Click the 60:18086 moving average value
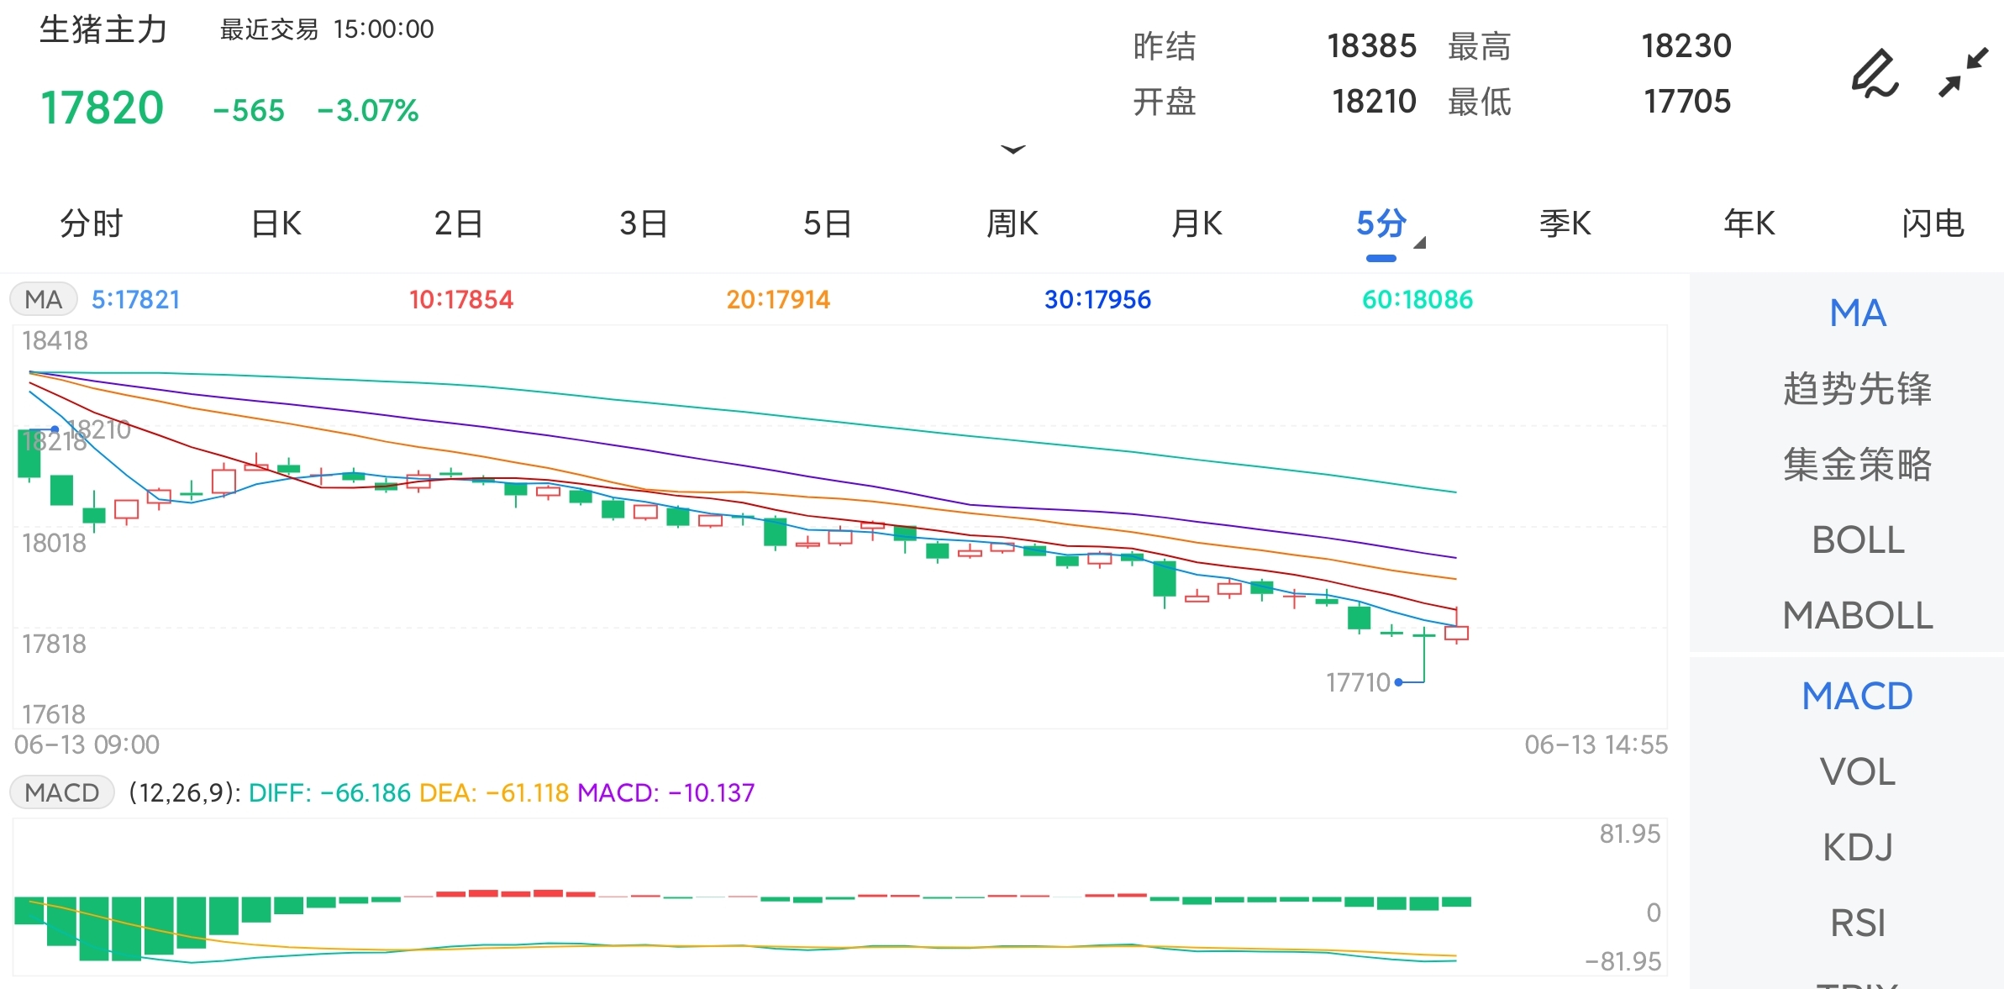Screen dimensions: 2004x989 coord(1418,299)
